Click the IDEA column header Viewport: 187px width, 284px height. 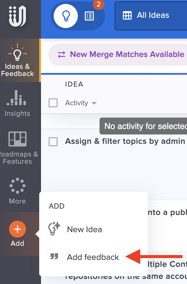(x=74, y=84)
